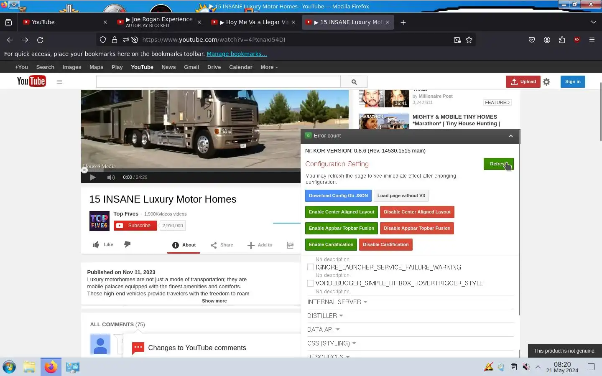
Task: Click Maps in the Google bar
Action: coord(96,67)
